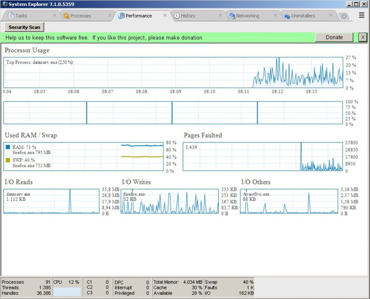The height and width of the screenshot is (299, 370).
Task: Click the History tab clock icon
Action: pos(177,16)
